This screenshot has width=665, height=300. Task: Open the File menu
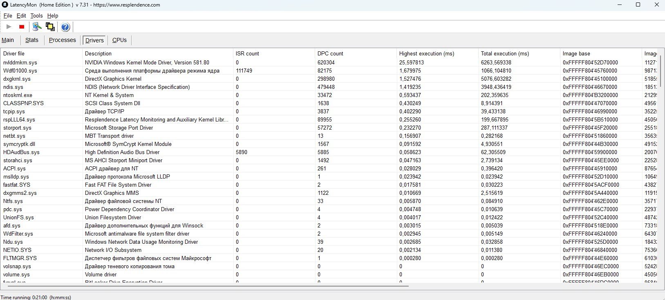pos(8,15)
